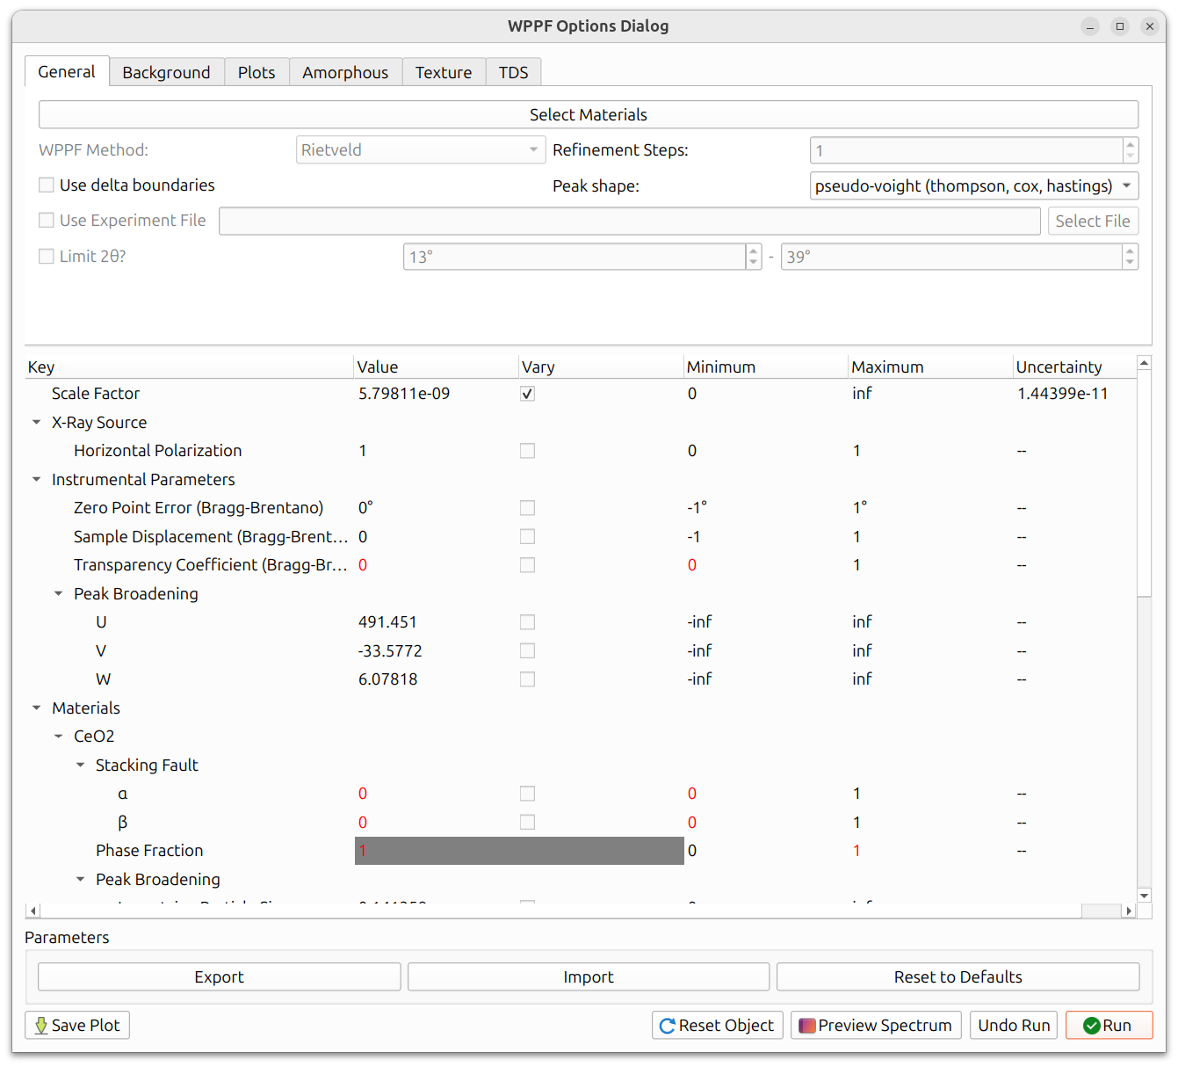Increment the Refinement Steps spinner
Screen dimensions: 1178x1067
[x=1131, y=144]
